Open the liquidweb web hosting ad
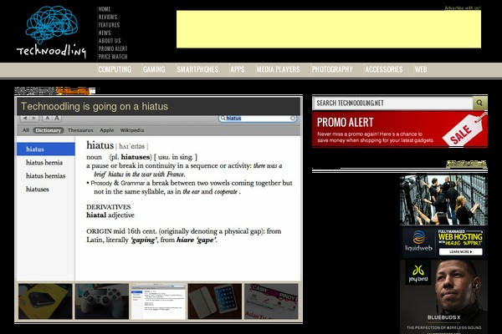 click(x=443, y=243)
